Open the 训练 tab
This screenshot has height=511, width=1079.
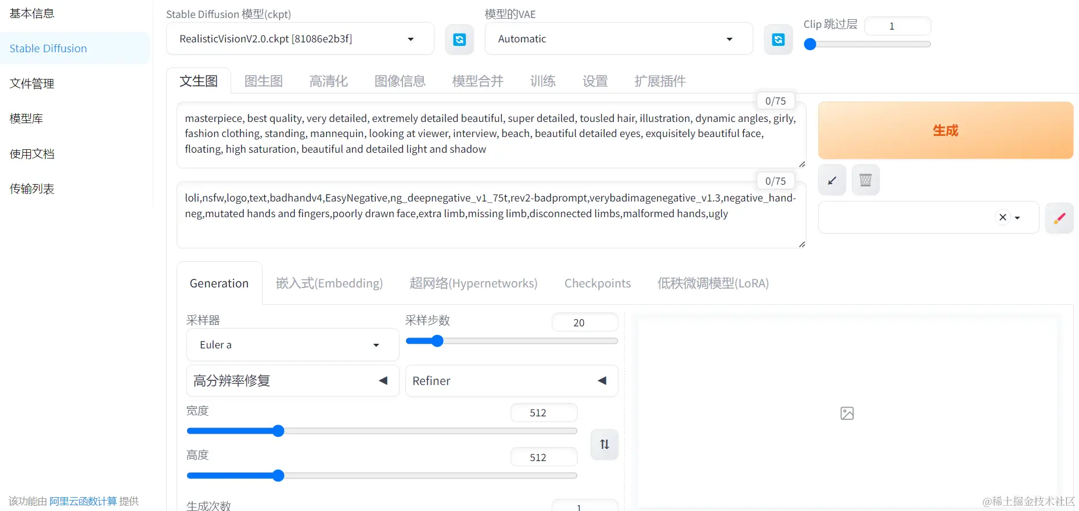pyautogui.click(x=543, y=81)
